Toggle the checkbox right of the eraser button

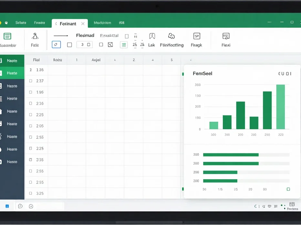69,45
